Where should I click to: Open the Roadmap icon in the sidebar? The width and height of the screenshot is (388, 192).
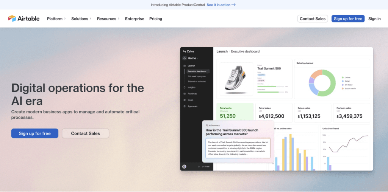tap(185, 94)
